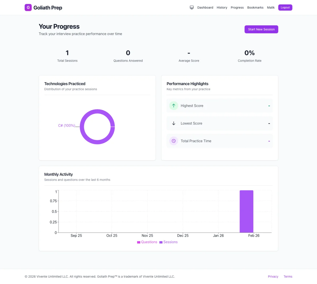Click the downward arrow beside Lowest Score
The image size is (317, 284).
click(x=174, y=123)
